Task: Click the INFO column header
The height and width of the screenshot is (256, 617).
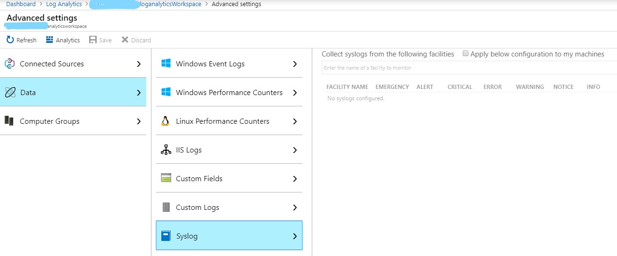Action: point(593,87)
